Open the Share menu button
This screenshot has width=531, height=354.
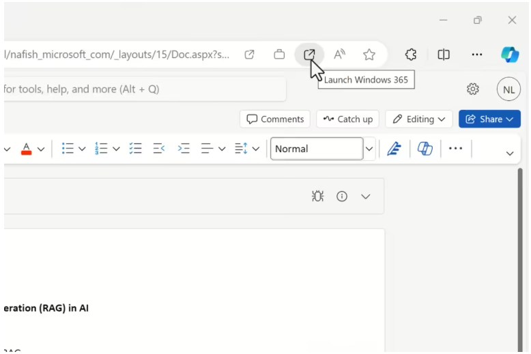(489, 119)
